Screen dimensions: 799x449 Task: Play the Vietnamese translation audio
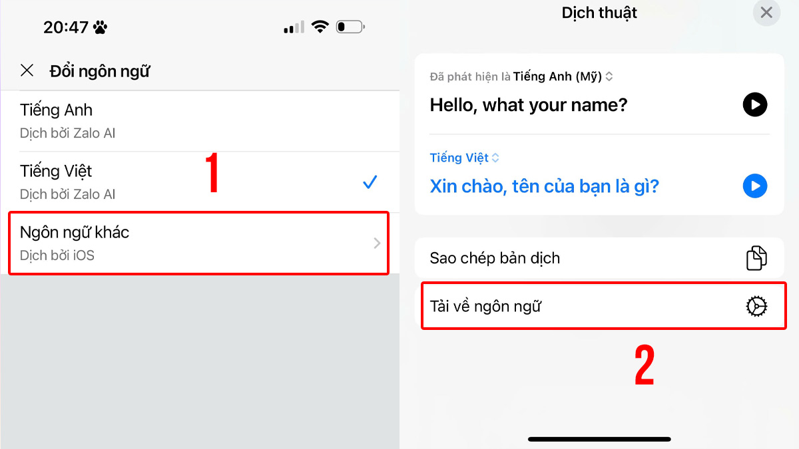click(x=755, y=186)
